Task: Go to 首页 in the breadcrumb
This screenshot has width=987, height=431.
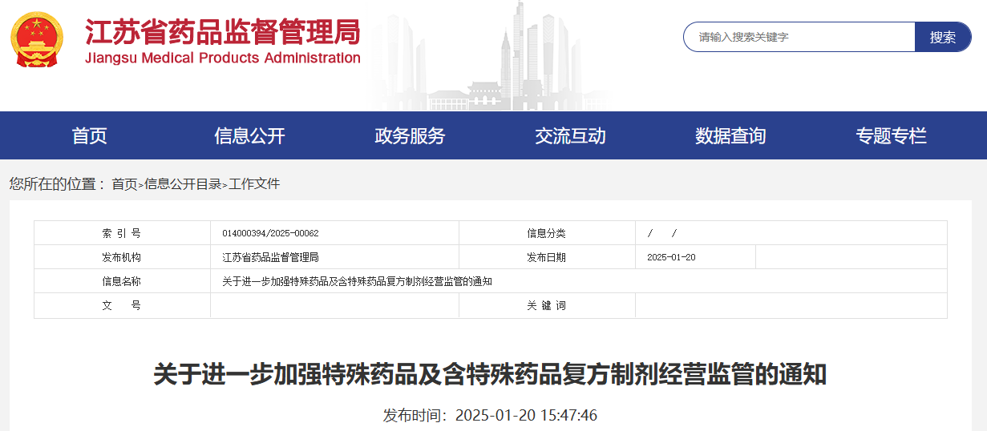Action: (x=124, y=184)
